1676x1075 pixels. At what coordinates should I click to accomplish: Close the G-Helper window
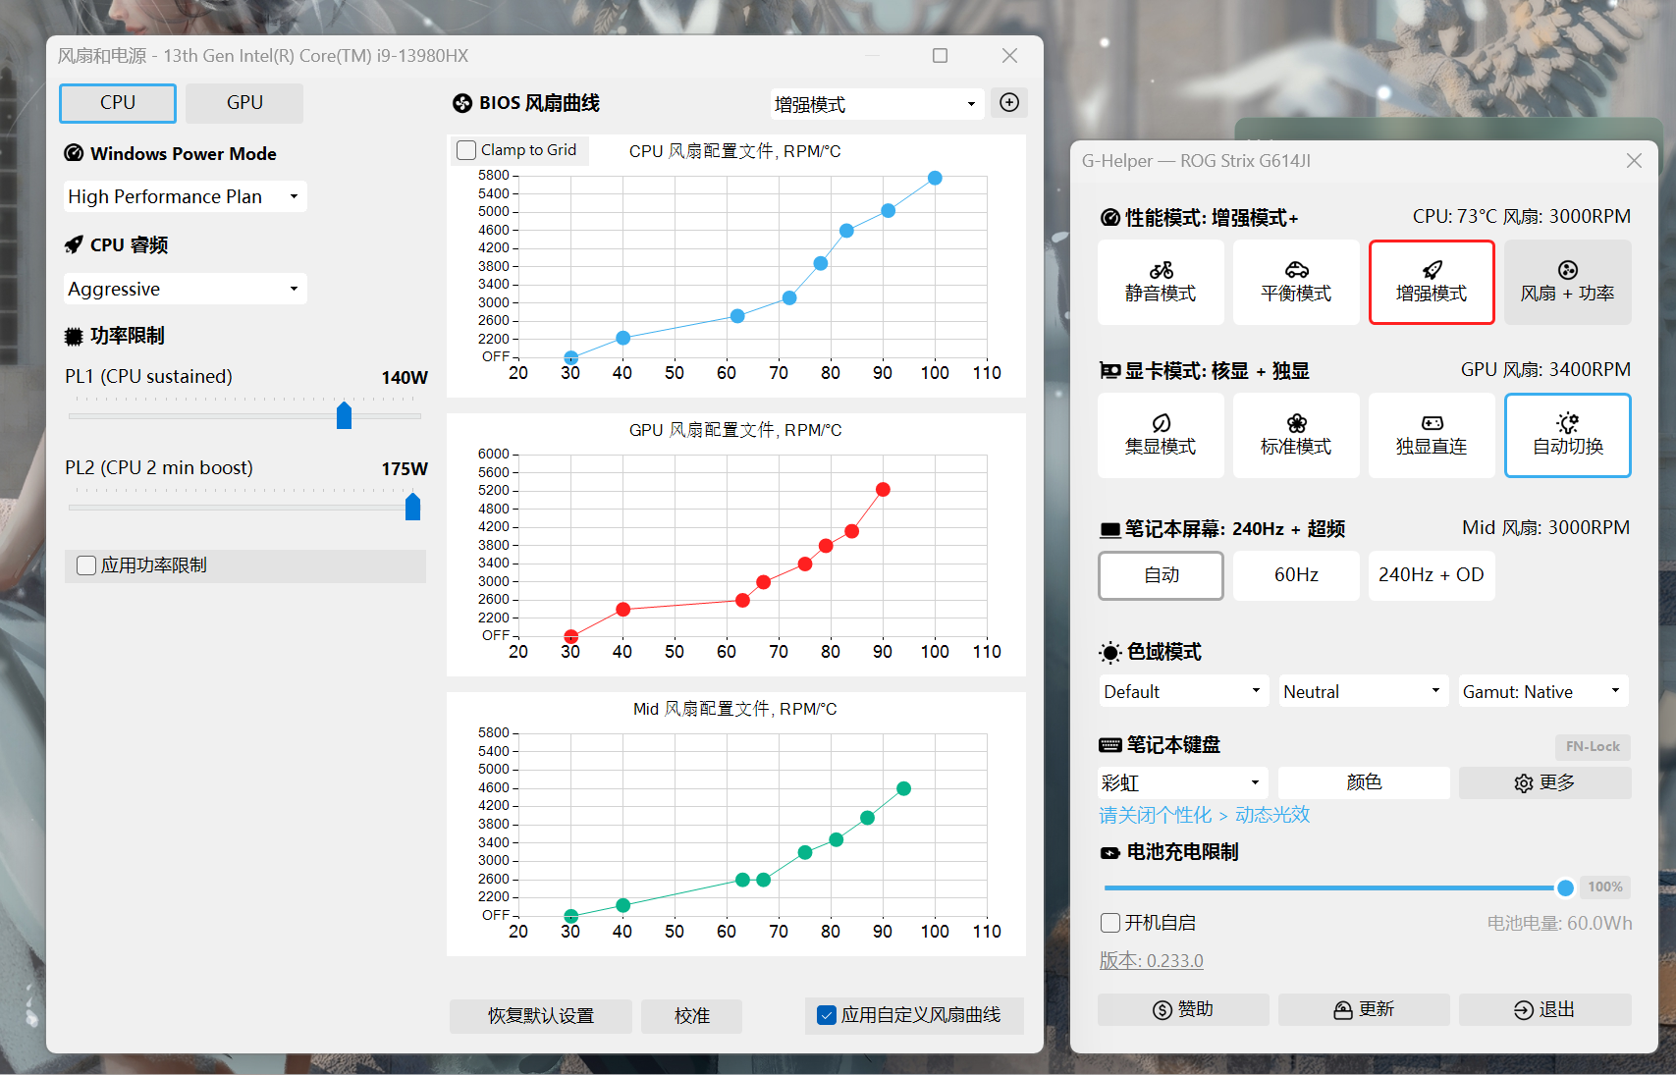[x=1634, y=160]
